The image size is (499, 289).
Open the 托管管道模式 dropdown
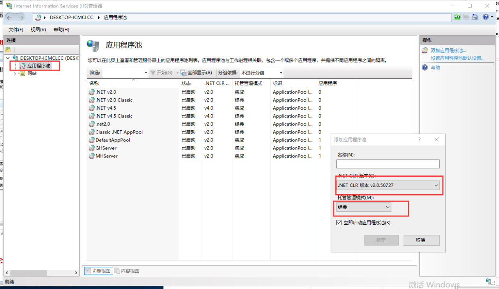[364, 207]
